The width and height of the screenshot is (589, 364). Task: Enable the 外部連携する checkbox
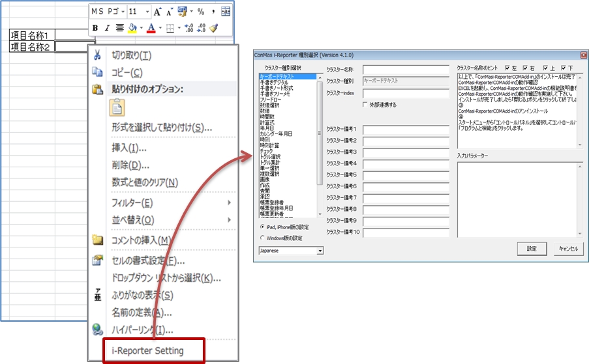(x=365, y=105)
